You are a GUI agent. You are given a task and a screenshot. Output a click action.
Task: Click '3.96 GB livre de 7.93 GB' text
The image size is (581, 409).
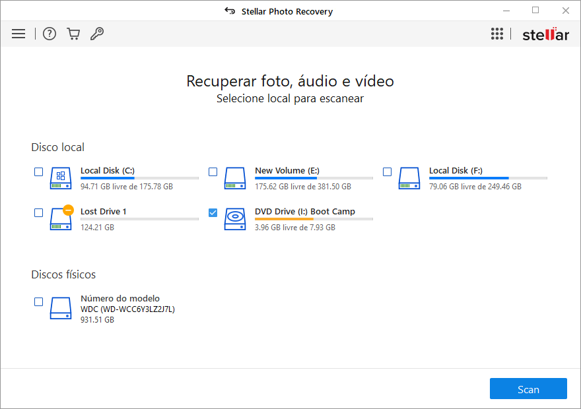pos(295,228)
